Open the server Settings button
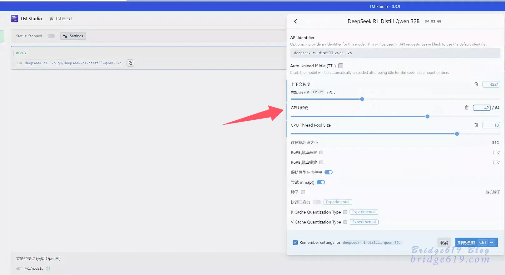This screenshot has width=505, height=275. click(x=73, y=36)
